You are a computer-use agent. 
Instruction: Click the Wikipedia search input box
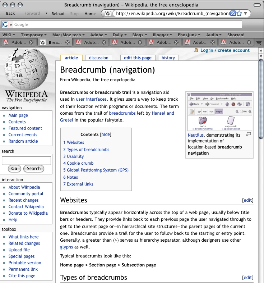(x=26, y=160)
